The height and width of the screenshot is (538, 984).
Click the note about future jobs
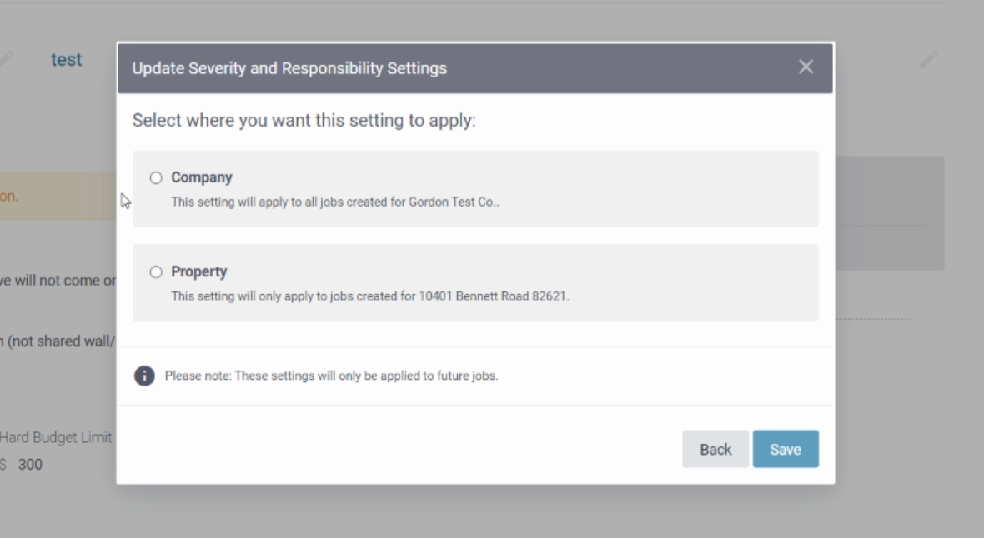[x=331, y=376]
